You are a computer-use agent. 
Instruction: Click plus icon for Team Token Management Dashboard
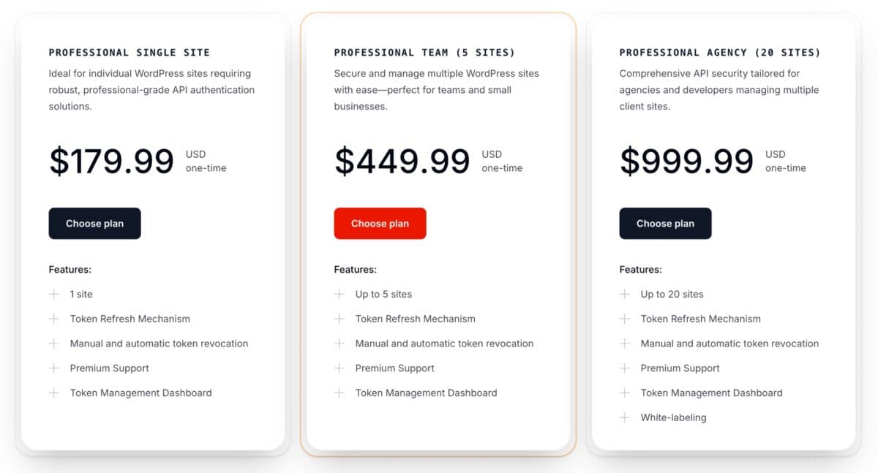pos(339,393)
